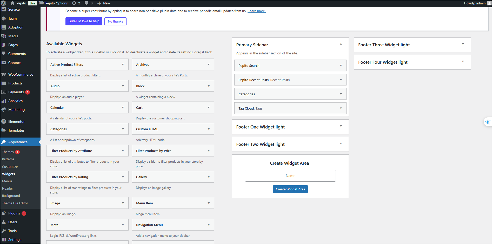
Task: Collapse the Primary Sidebar panel
Action: (341, 44)
